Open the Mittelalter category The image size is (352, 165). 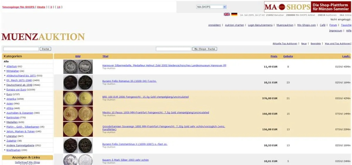coord(13,71)
